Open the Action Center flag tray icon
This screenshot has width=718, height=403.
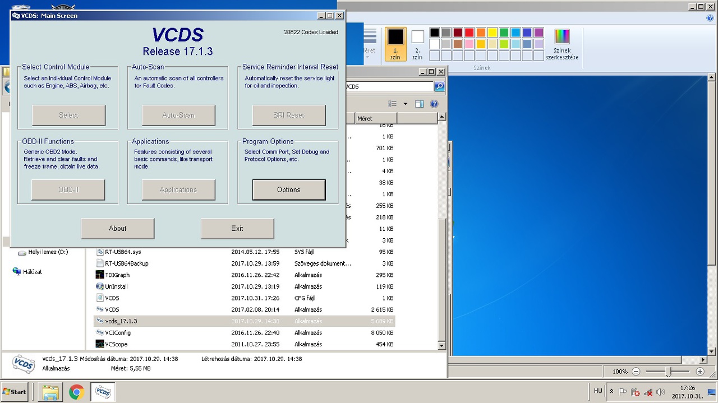coord(623,392)
